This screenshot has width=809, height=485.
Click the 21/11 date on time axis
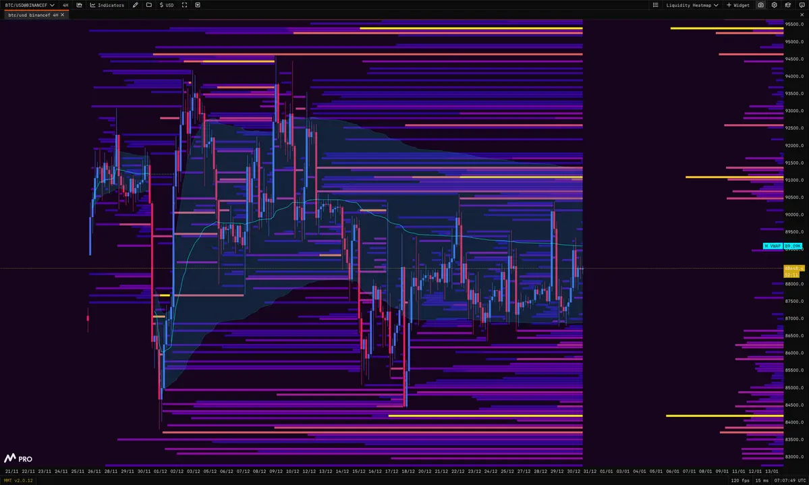[x=11, y=471]
